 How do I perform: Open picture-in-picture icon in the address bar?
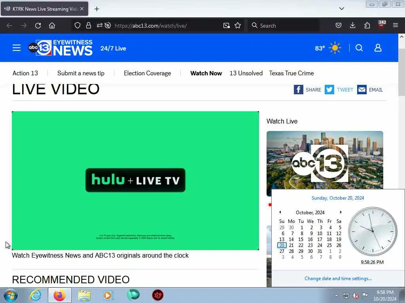pyautogui.click(x=227, y=25)
